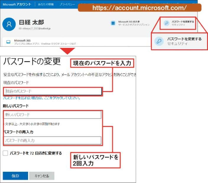Enable パスワードを 72 日おきに変更する checkbox
208x183 pixels.
click(x=5, y=153)
